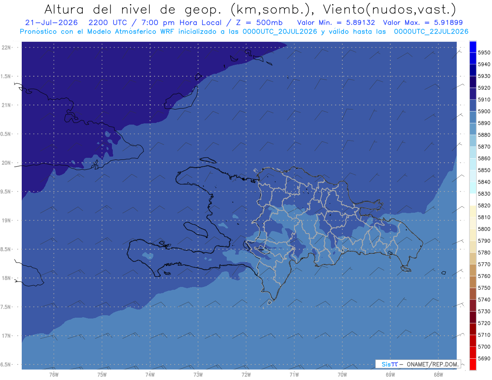492x380 pixels.
Task: Select the 'Z = 500mb' level label
Action: [x=260, y=23]
